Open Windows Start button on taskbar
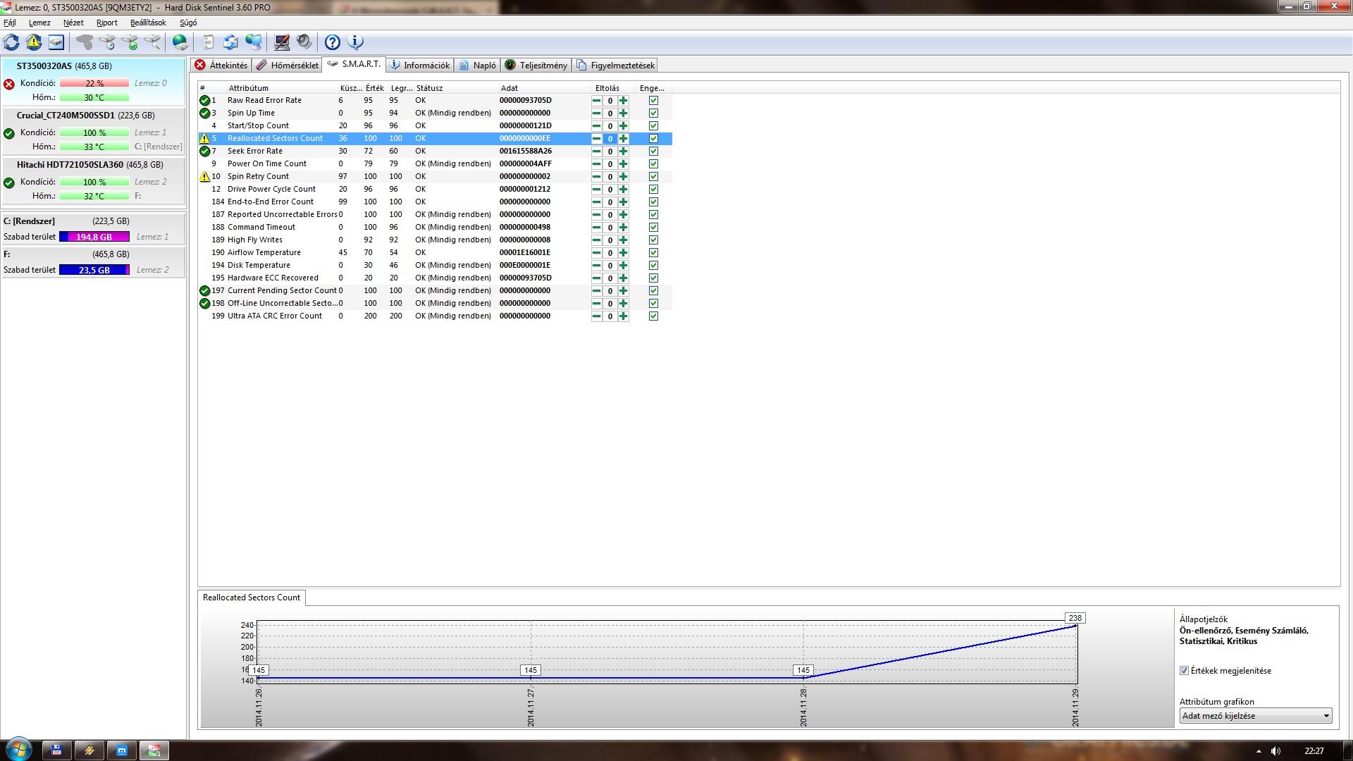 [x=18, y=750]
